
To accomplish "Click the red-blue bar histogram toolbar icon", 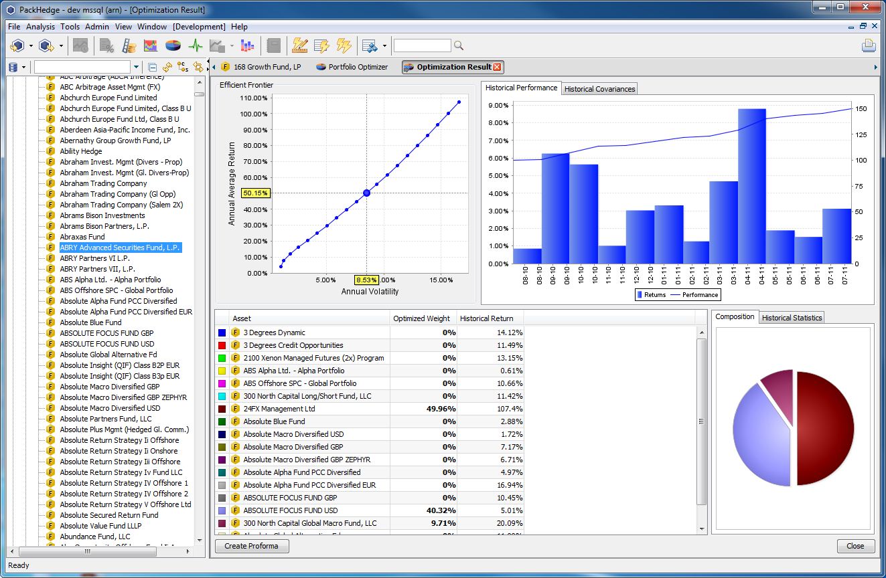I will click(248, 45).
